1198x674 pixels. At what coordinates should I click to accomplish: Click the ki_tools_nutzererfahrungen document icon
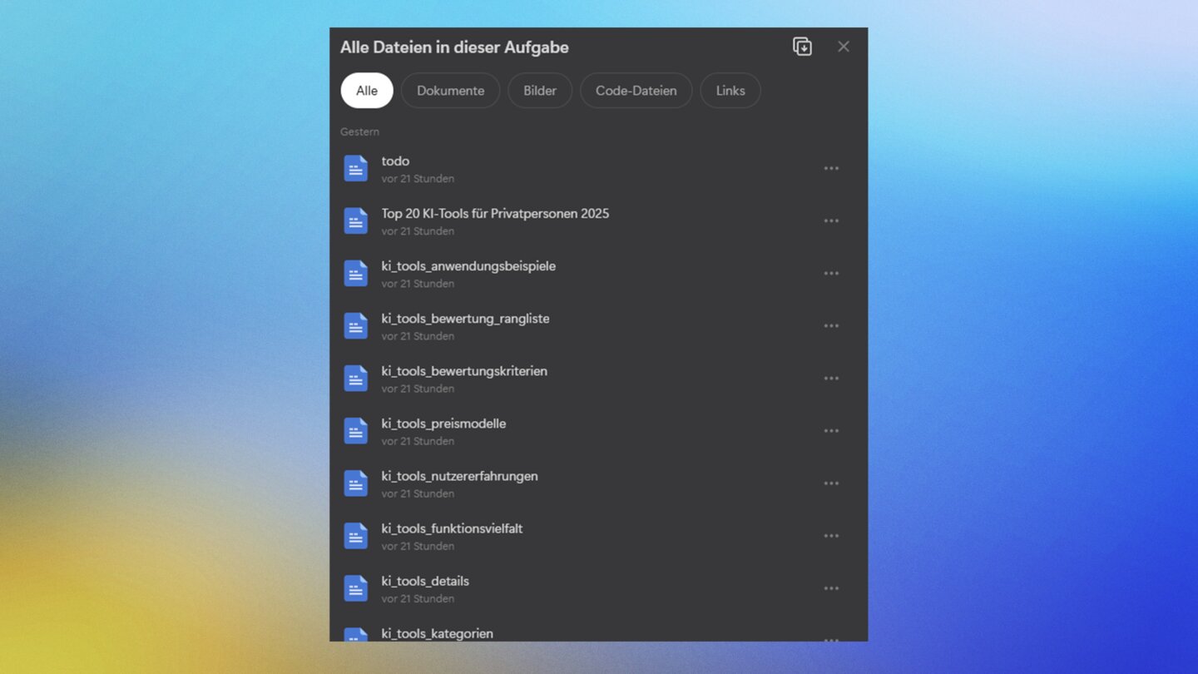pos(356,483)
